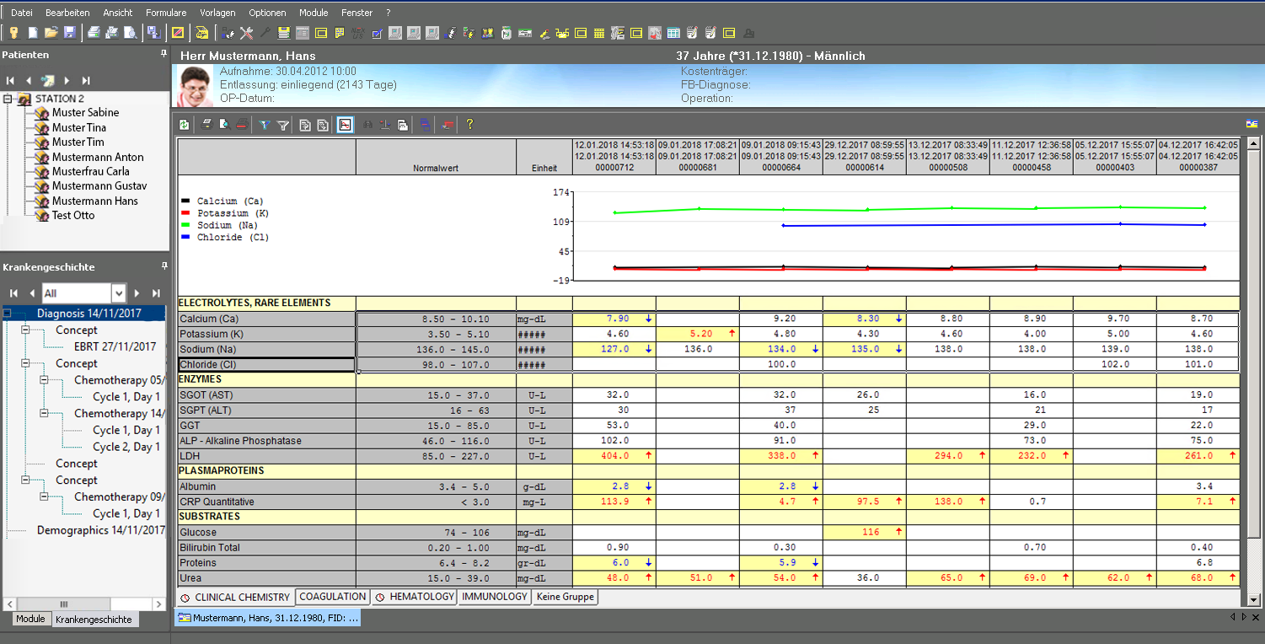
Task: Pin the Patienten panel
Action: 163,54
